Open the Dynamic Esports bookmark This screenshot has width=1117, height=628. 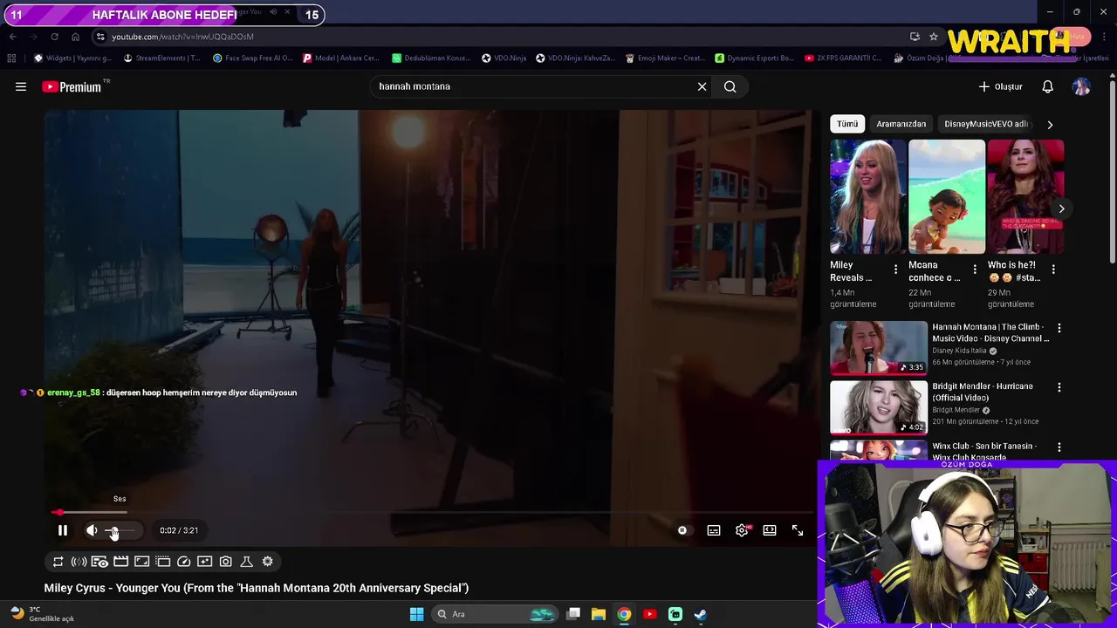pos(754,58)
